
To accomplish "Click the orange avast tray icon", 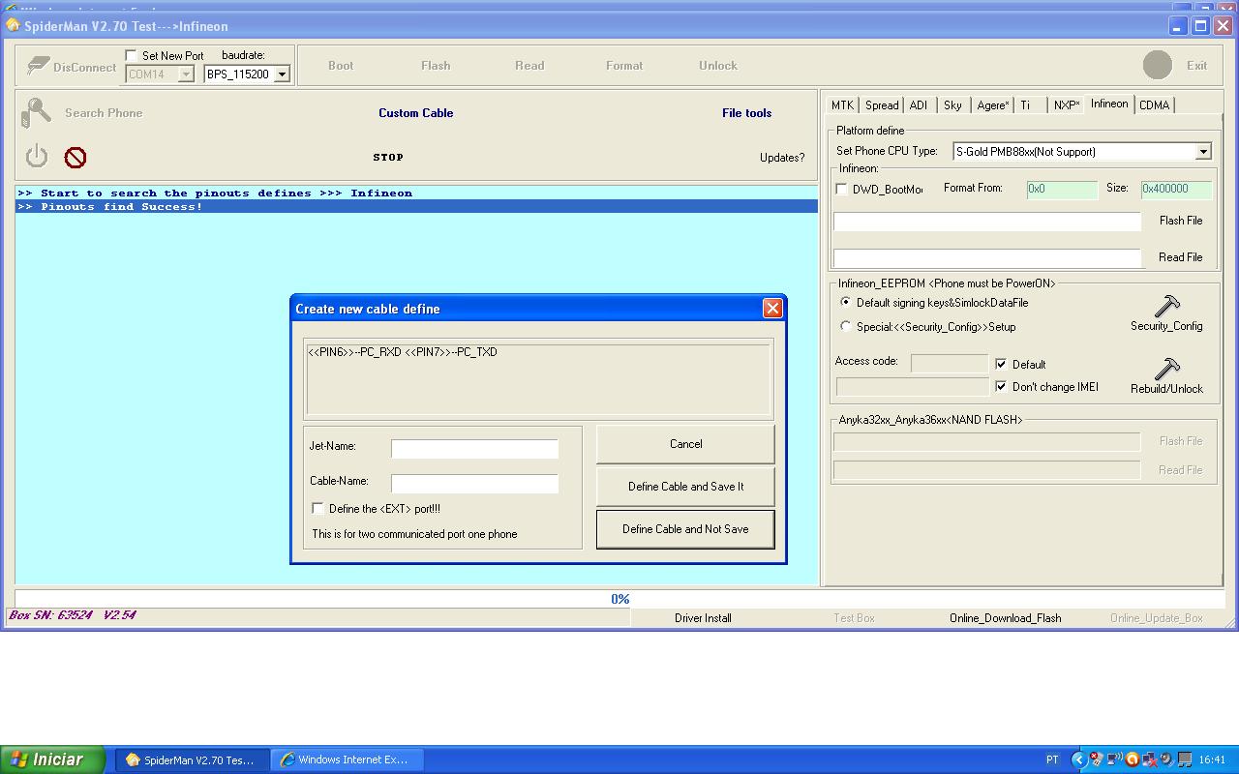I will [x=1133, y=759].
